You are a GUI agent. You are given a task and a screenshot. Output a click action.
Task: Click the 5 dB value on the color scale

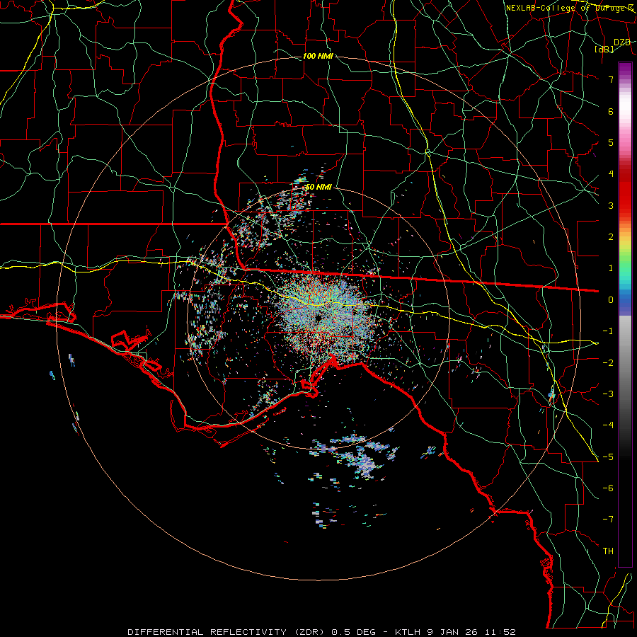point(611,142)
